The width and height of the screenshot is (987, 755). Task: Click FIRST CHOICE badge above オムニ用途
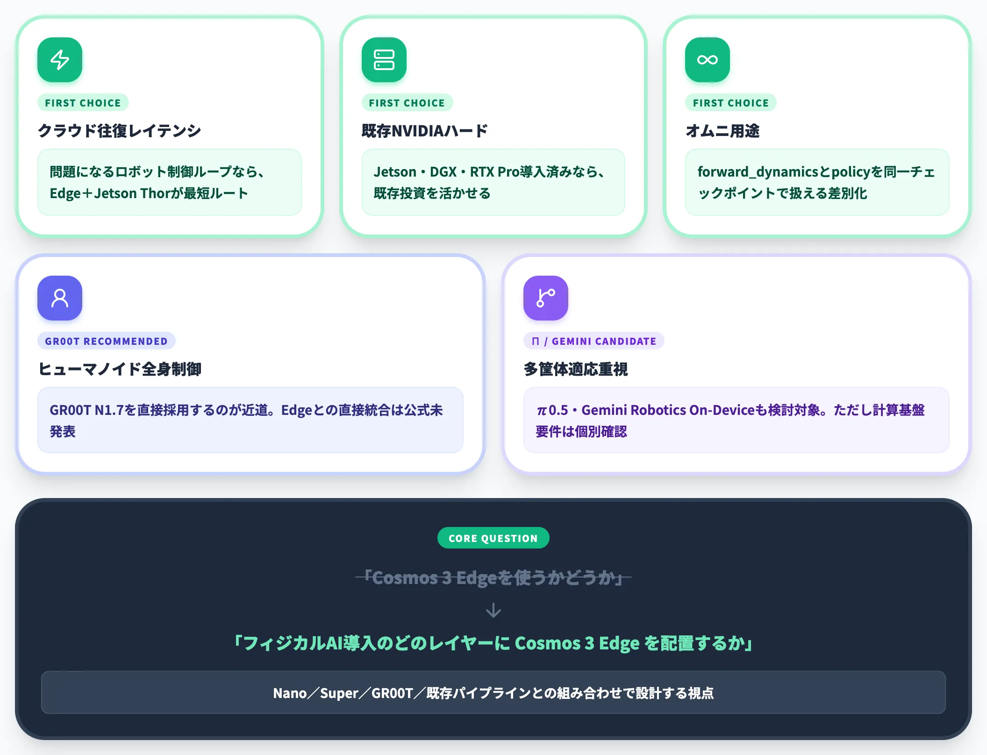(731, 103)
